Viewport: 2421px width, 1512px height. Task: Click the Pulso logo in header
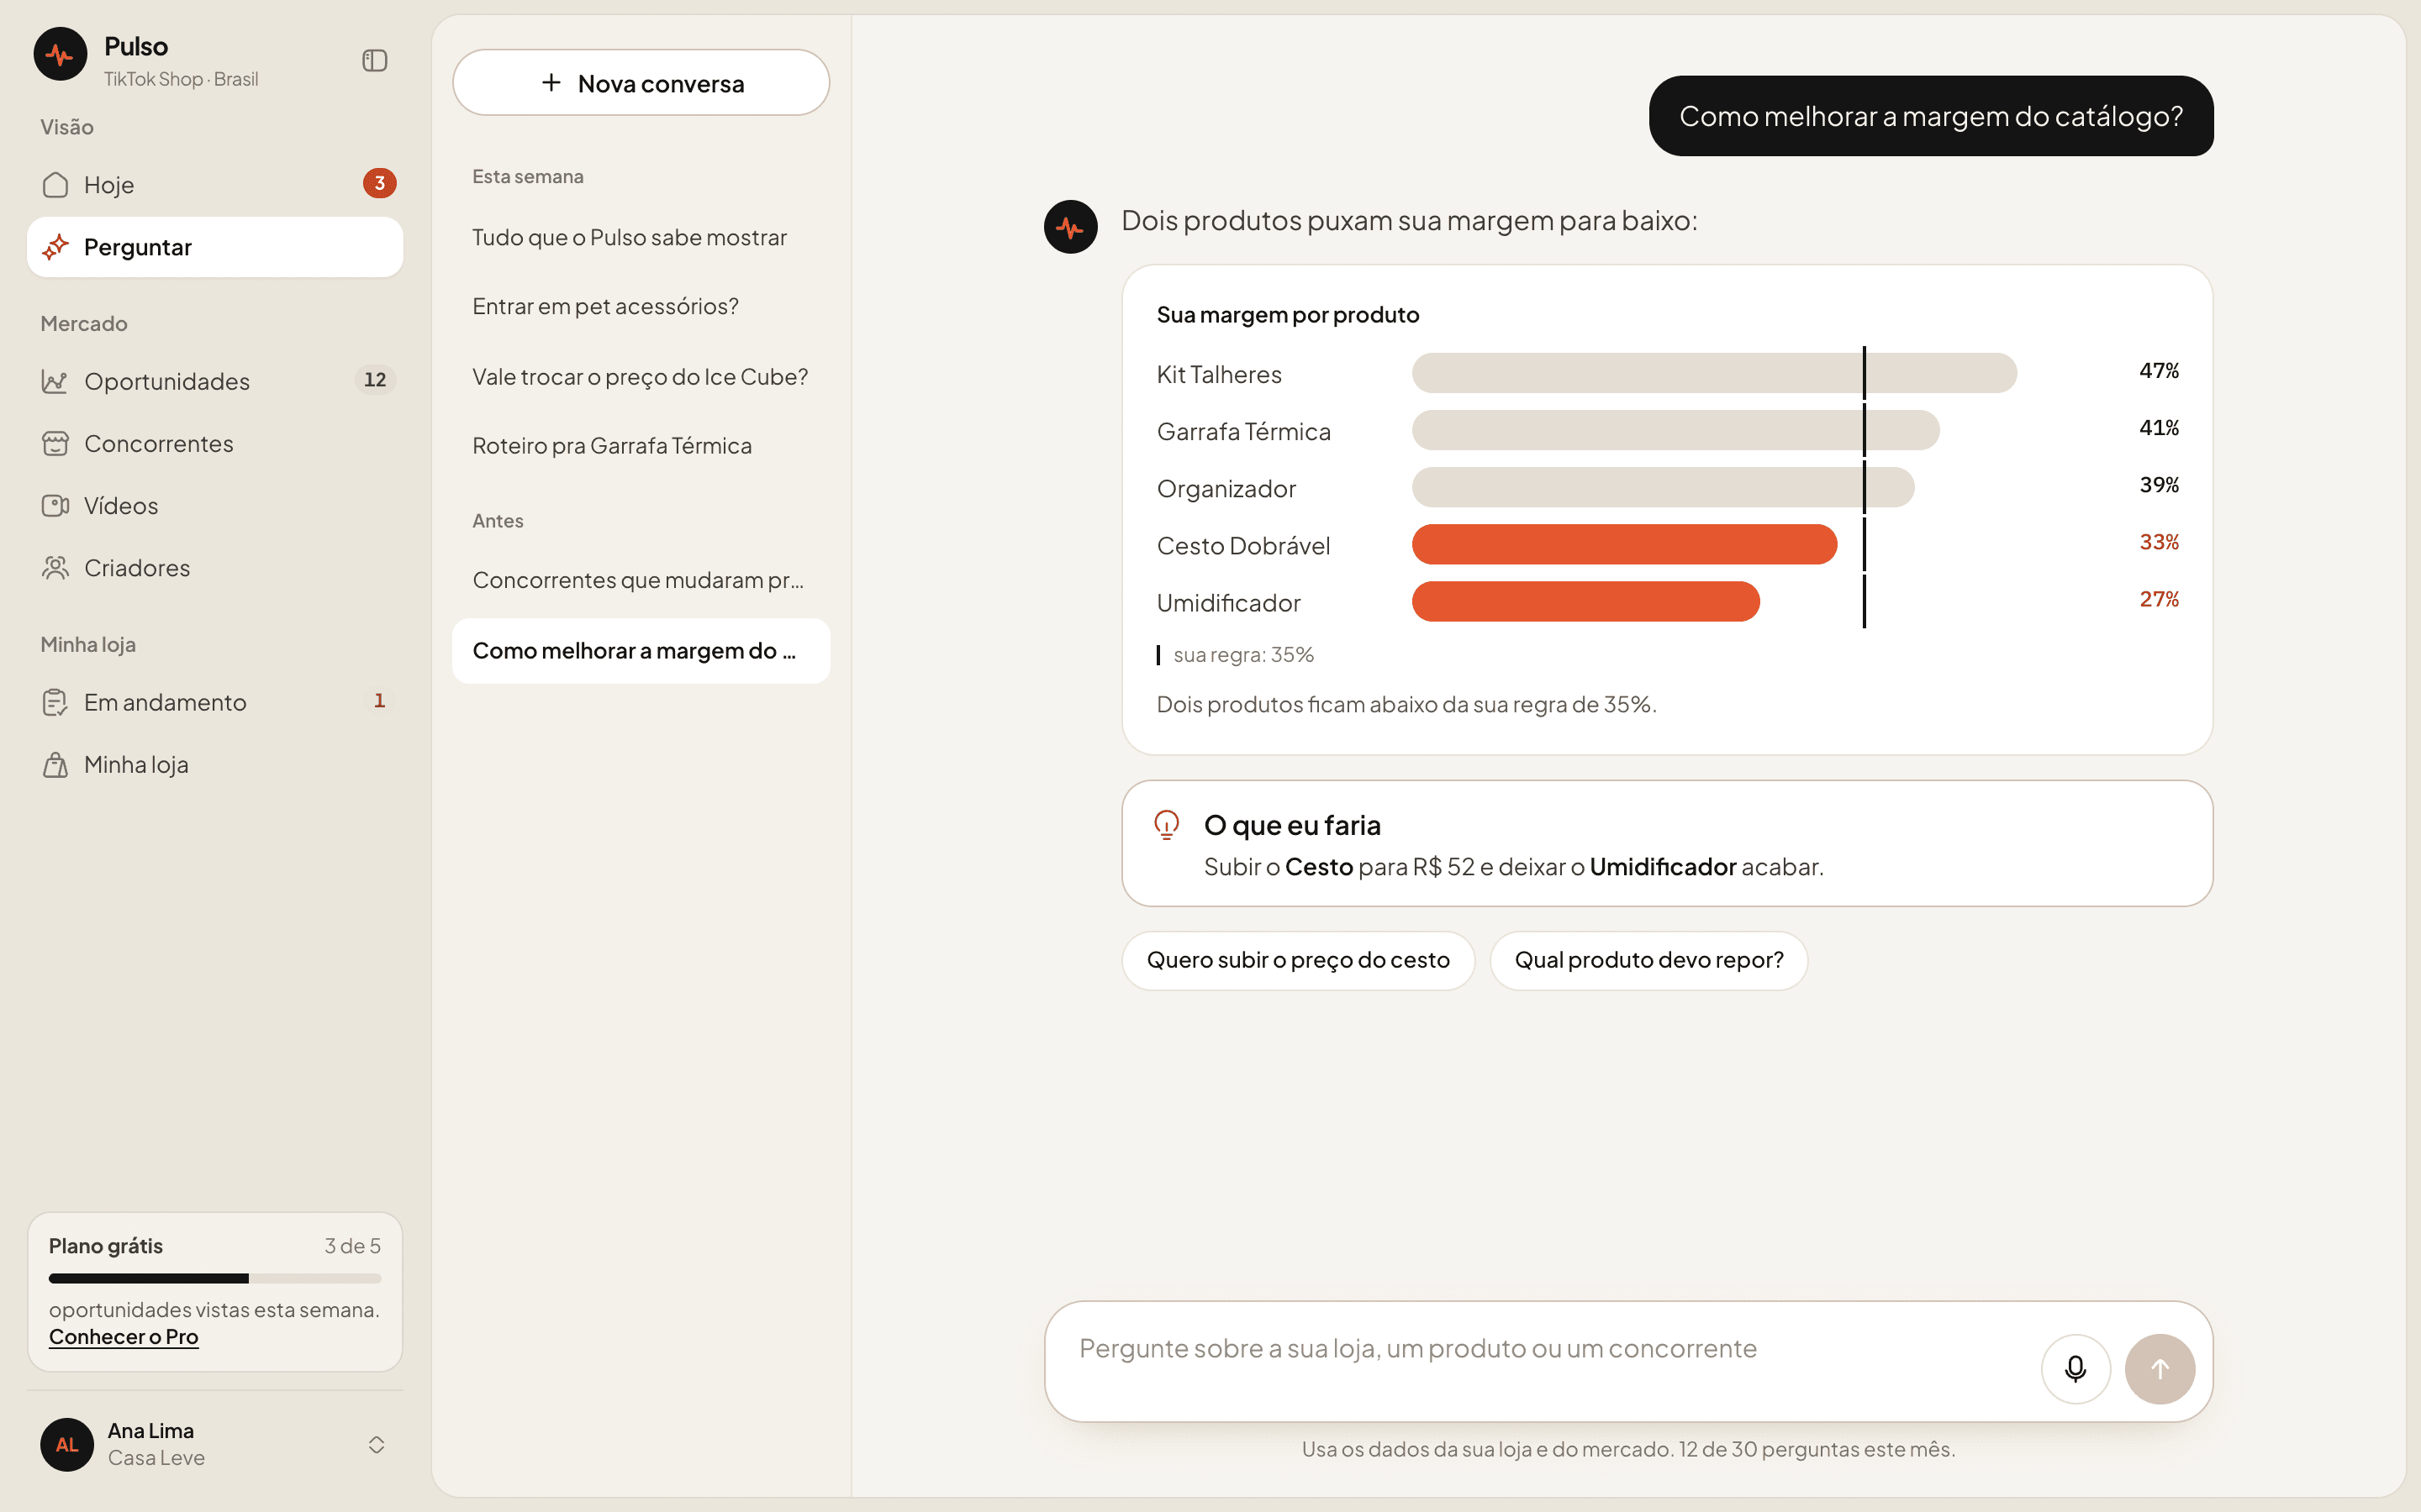point(60,54)
